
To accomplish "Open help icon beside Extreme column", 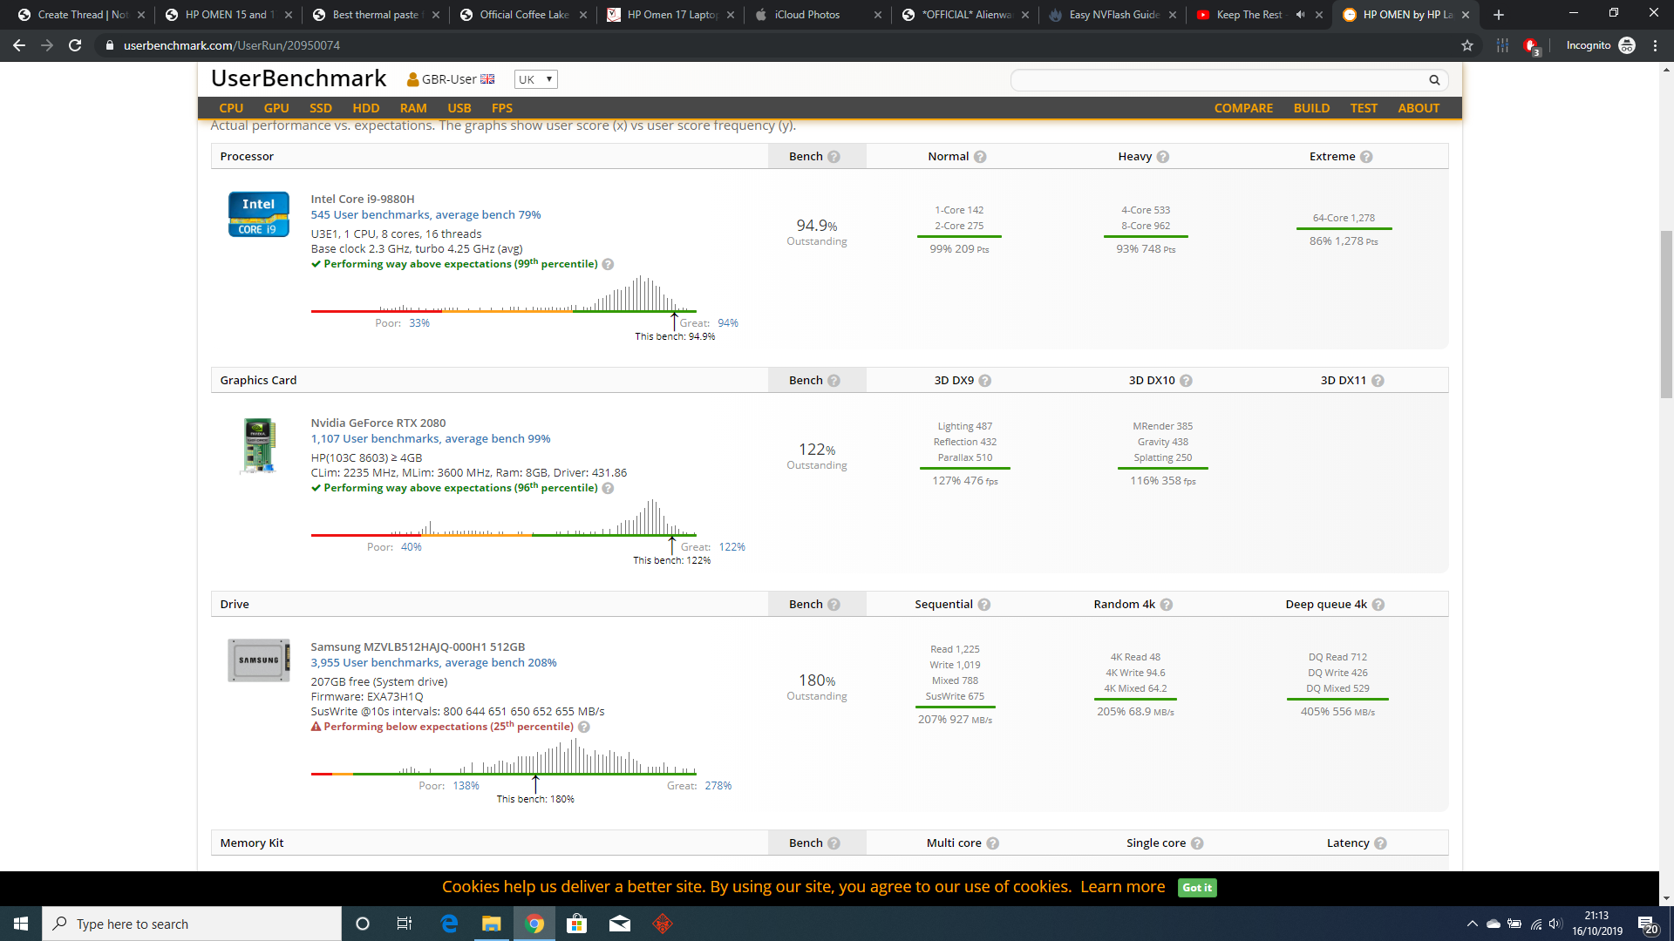I will pyautogui.click(x=1366, y=157).
